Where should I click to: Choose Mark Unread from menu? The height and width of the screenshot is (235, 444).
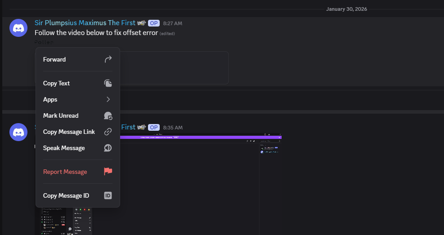coord(77,115)
